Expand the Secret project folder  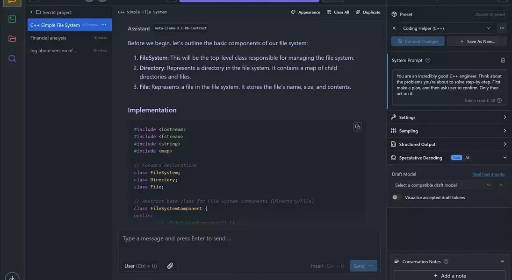point(31,12)
